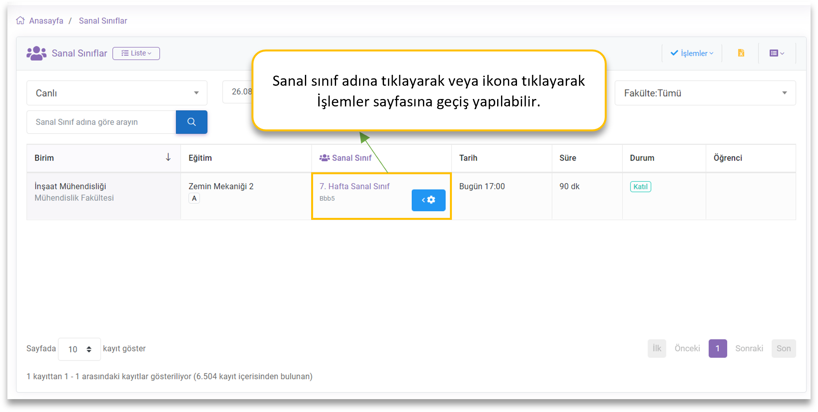Image resolution: width=818 pixels, height=412 pixels.
Task: Sort by Birim column arrow
Action: pyautogui.click(x=168, y=157)
